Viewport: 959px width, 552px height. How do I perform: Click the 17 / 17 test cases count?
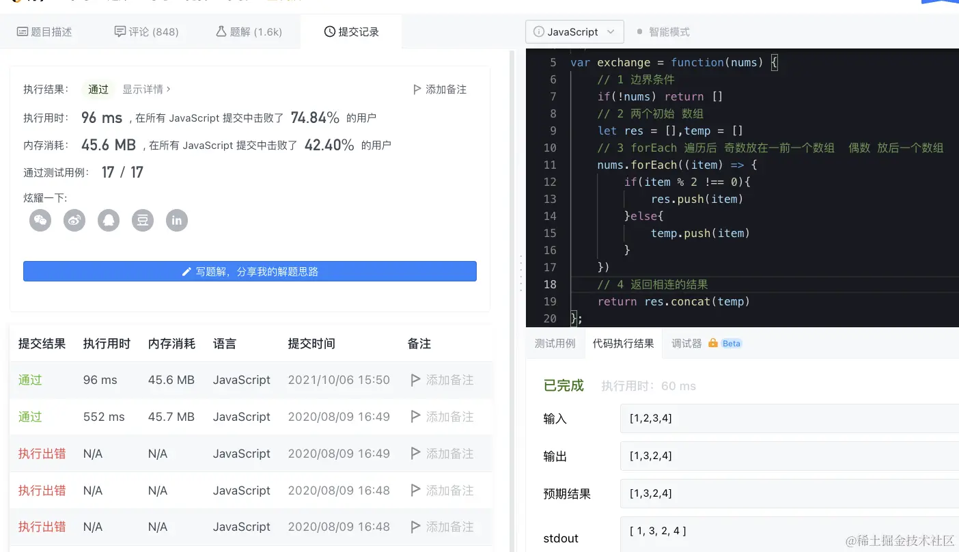click(122, 172)
